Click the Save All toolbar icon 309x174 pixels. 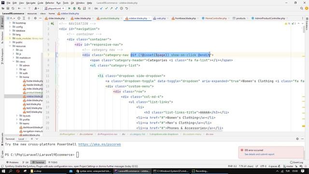pos(8,9)
